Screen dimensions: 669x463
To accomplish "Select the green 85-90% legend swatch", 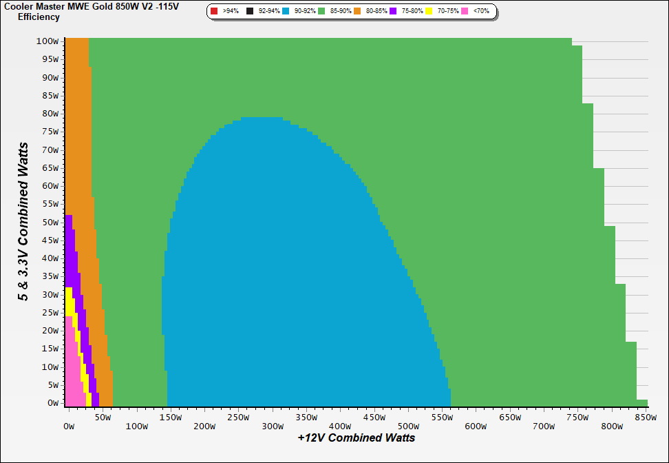I will click(x=321, y=12).
